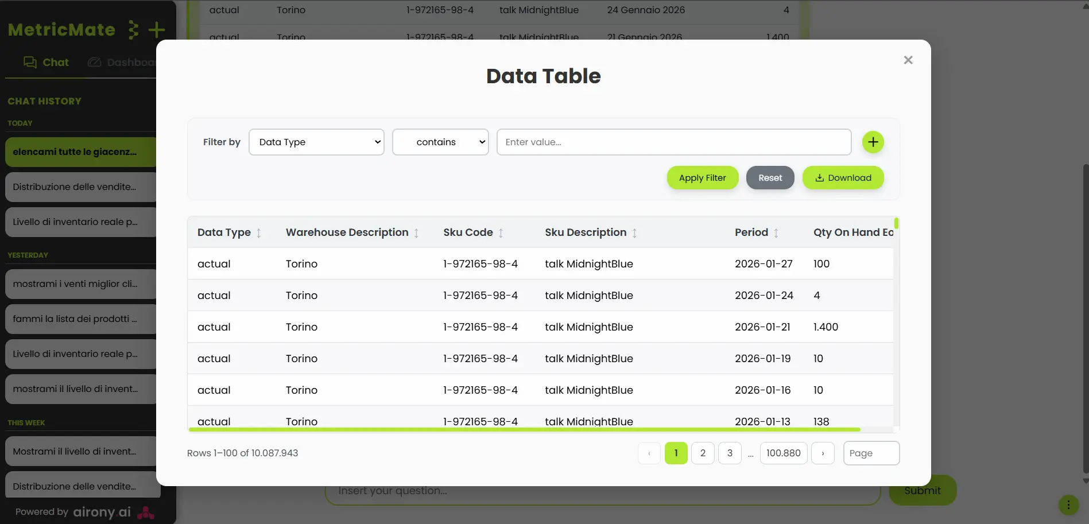1089x524 pixels.
Task: Sort by the Sku Code column
Action: click(x=501, y=233)
